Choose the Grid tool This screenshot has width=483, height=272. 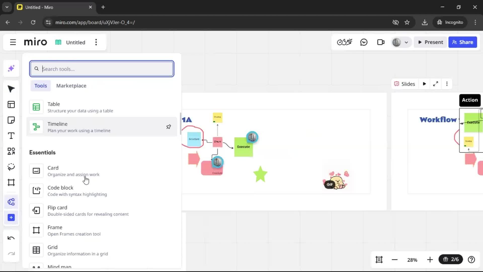click(102, 250)
